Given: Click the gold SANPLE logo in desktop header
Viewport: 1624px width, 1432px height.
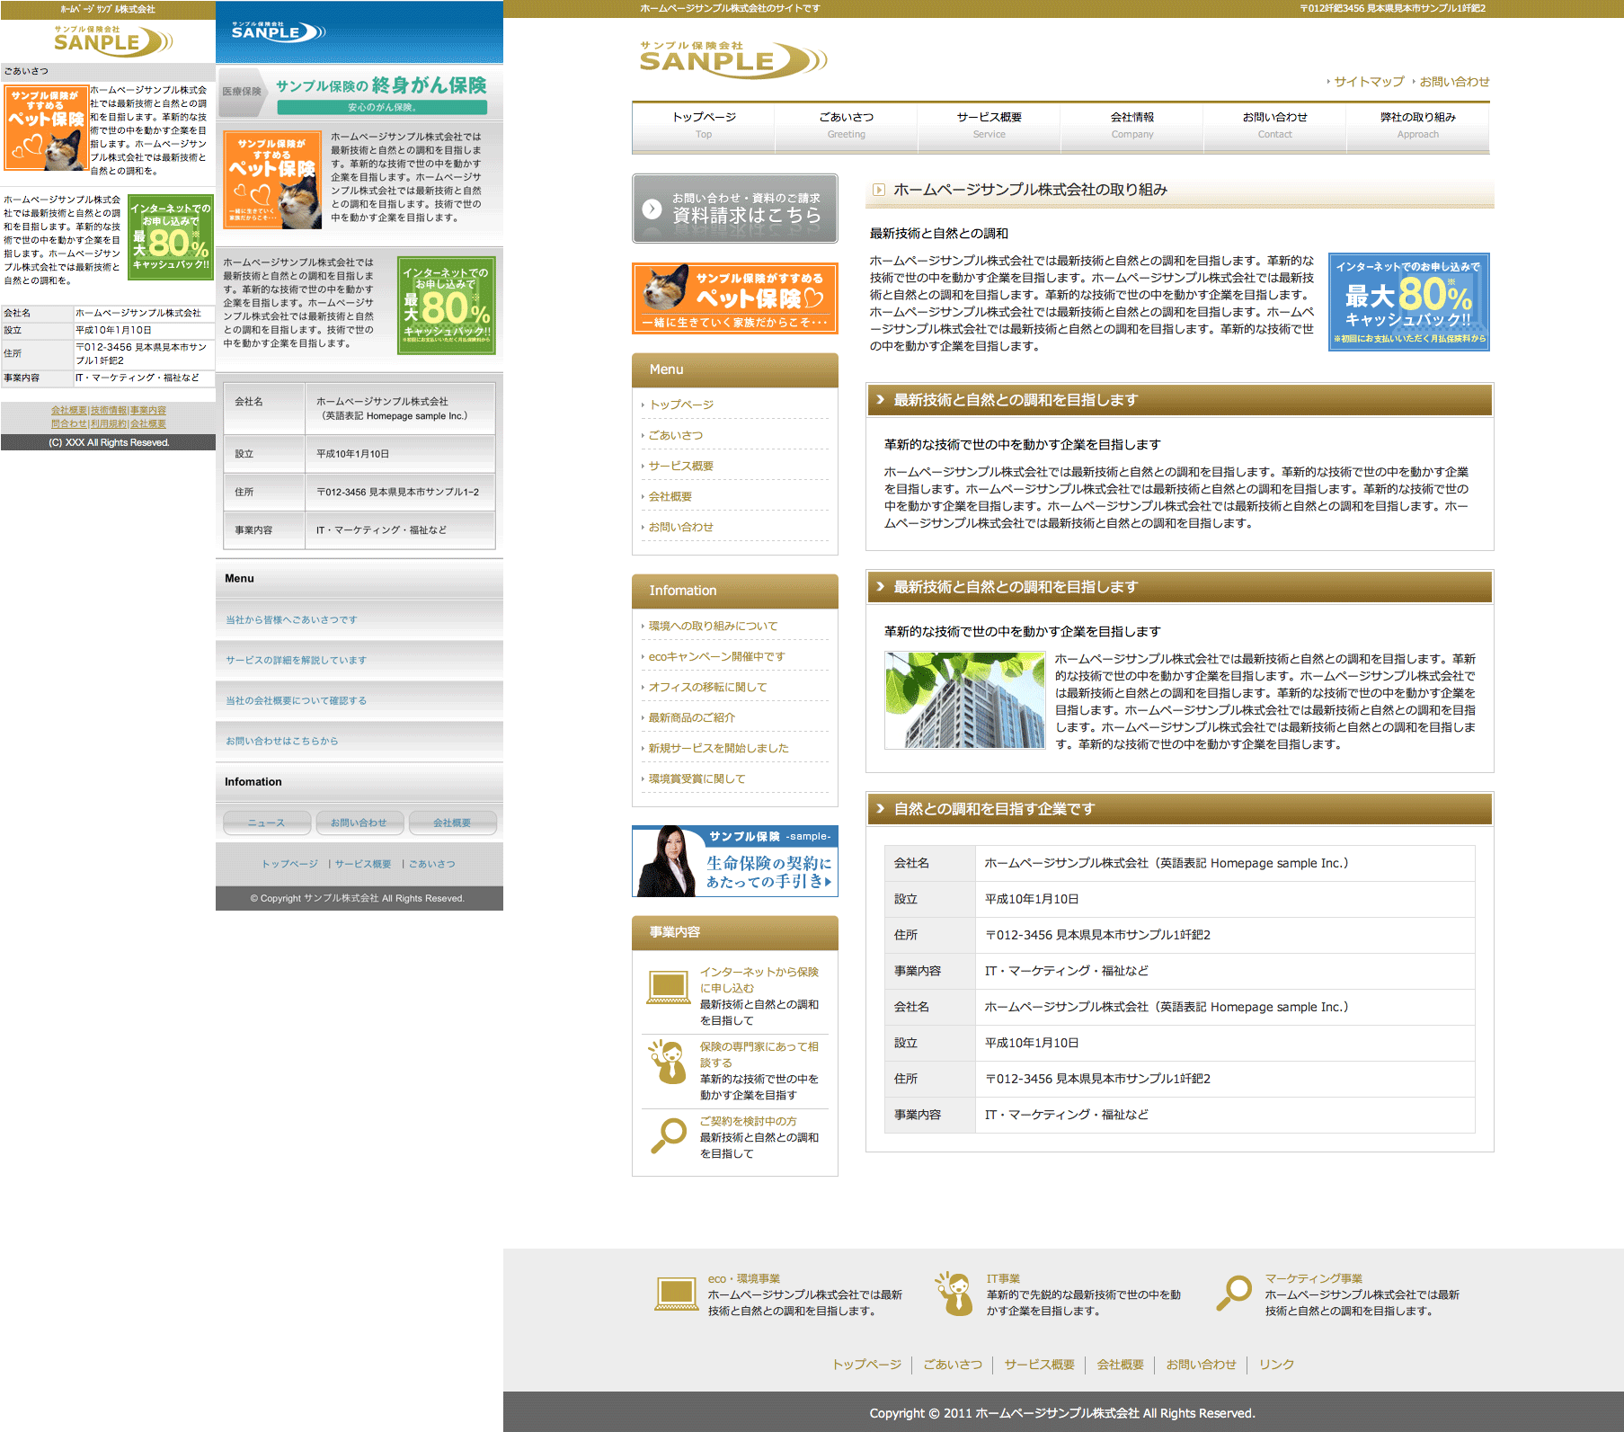Looking at the screenshot, I should [x=730, y=59].
